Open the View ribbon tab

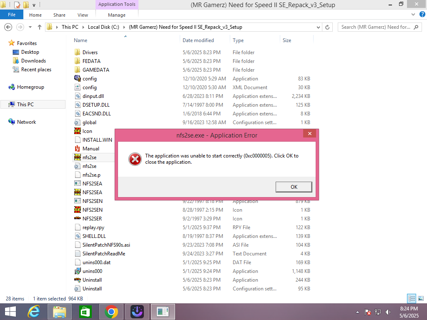point(83,15)
